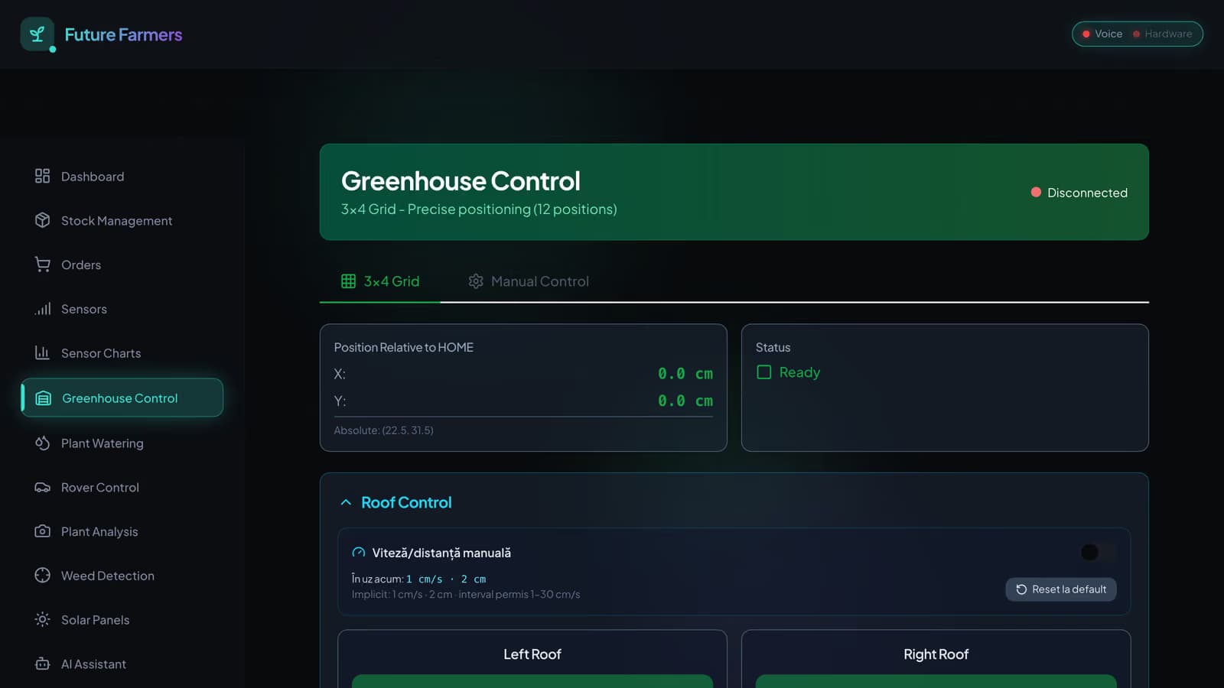Open Dashboard via its grid icon
The width and height of the screenshot is (1224, 688).
coord(42,177)
